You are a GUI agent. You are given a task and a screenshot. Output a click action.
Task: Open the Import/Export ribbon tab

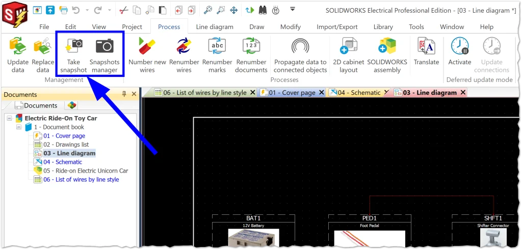click(337, 27)
